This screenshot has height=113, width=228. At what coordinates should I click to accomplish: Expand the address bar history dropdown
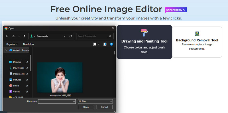(x=64, y=36)
